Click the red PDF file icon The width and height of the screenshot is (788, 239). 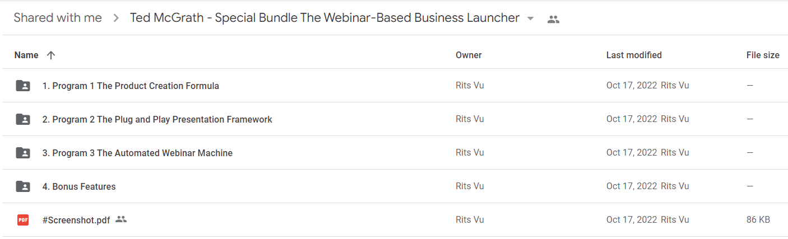click(x=23, y=220)
